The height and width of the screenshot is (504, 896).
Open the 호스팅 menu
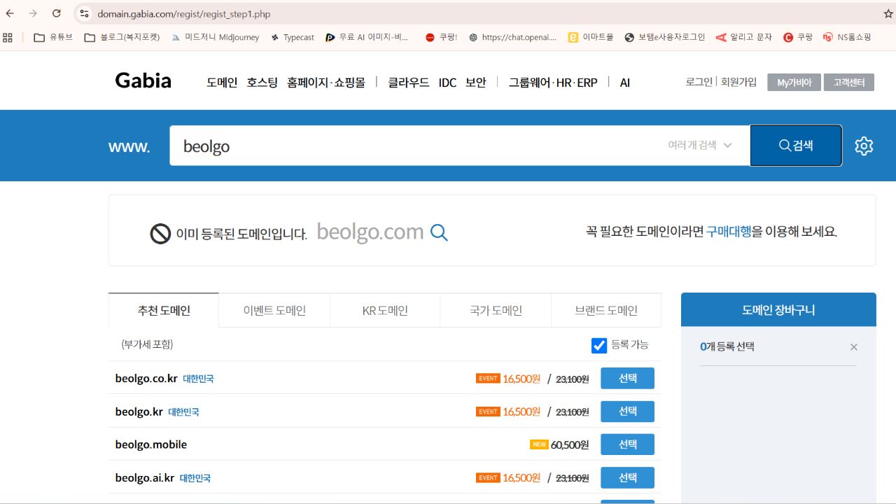262,83
